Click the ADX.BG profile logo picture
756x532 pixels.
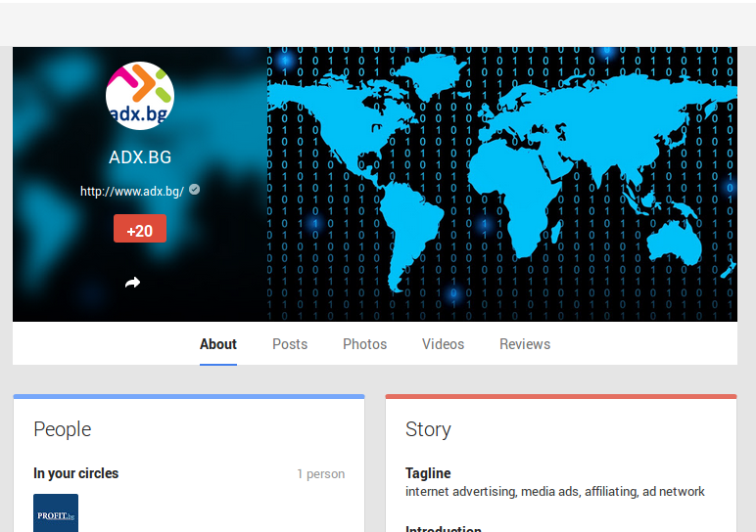[140, 96]
